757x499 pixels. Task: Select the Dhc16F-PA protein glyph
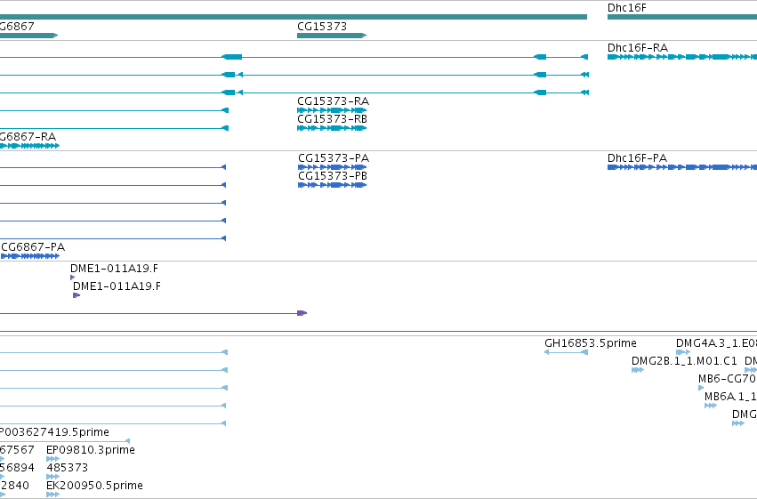(681, 167)
